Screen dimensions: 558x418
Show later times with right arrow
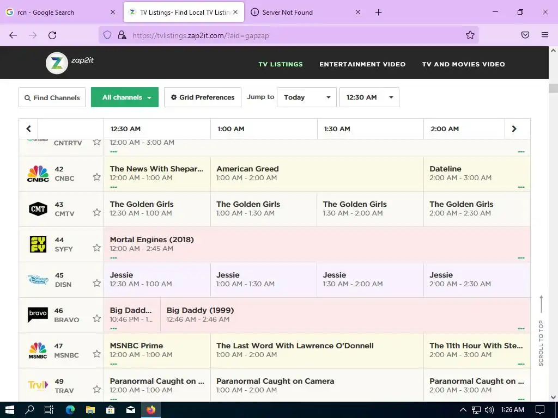coord(514,128)
